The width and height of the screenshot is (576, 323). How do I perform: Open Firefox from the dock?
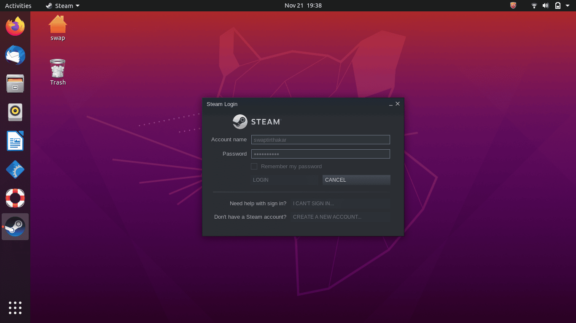pyautogui.click(x=15, y=26)
